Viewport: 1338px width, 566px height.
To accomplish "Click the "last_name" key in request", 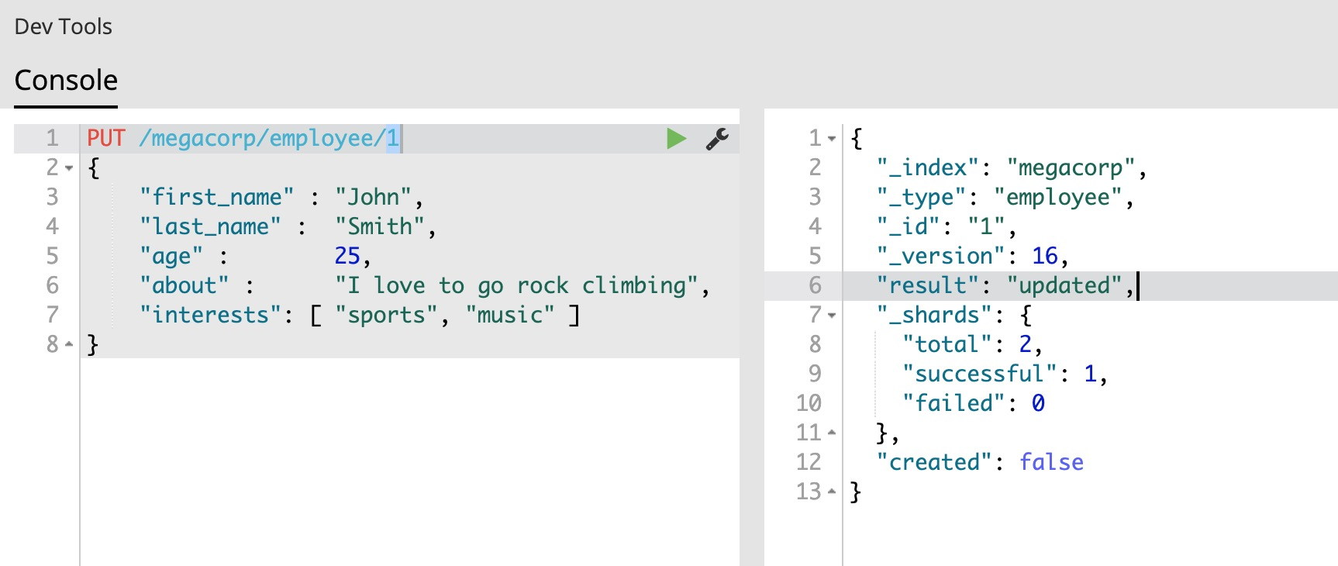I will (x=211, y=227).
